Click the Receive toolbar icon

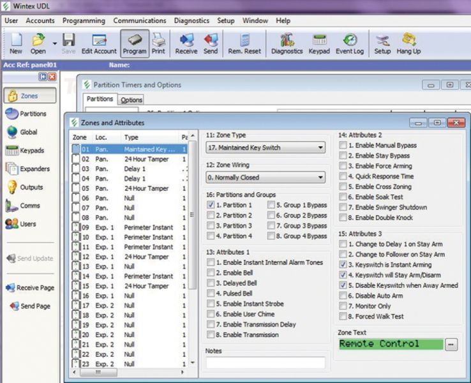[x=186, y=43]
